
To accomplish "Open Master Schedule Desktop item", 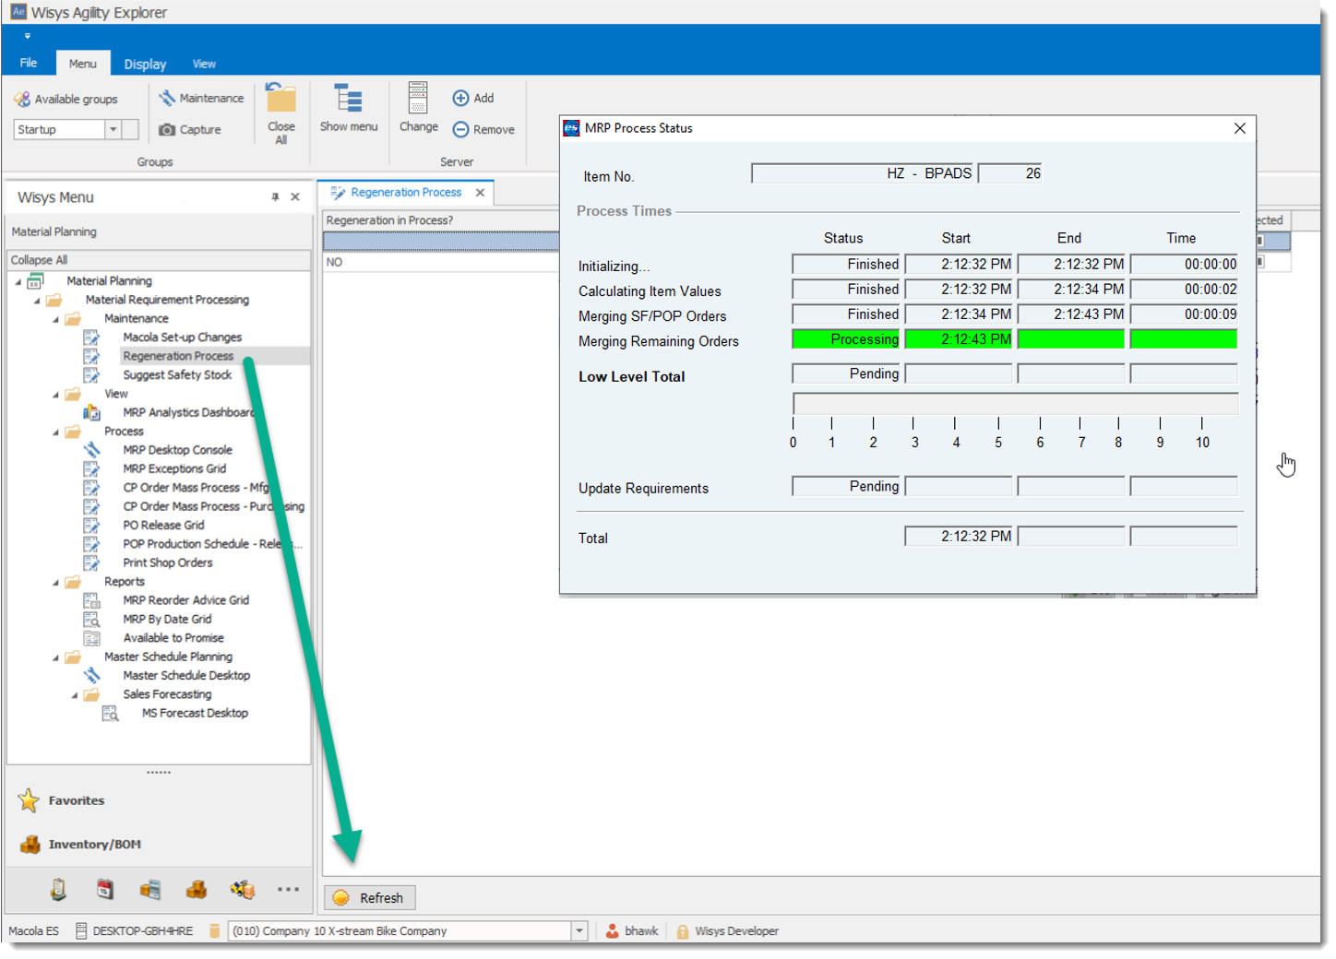I will point(186,675).
